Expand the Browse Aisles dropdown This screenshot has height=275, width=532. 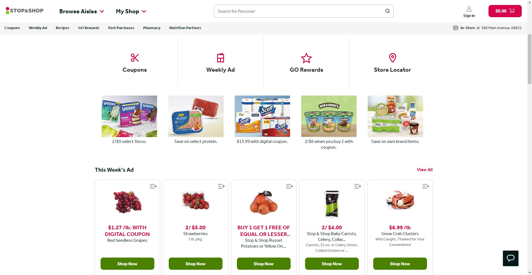tap(82, 11)
